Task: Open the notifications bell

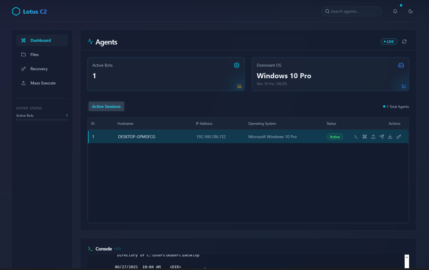Action: click(x=395, y=11)
